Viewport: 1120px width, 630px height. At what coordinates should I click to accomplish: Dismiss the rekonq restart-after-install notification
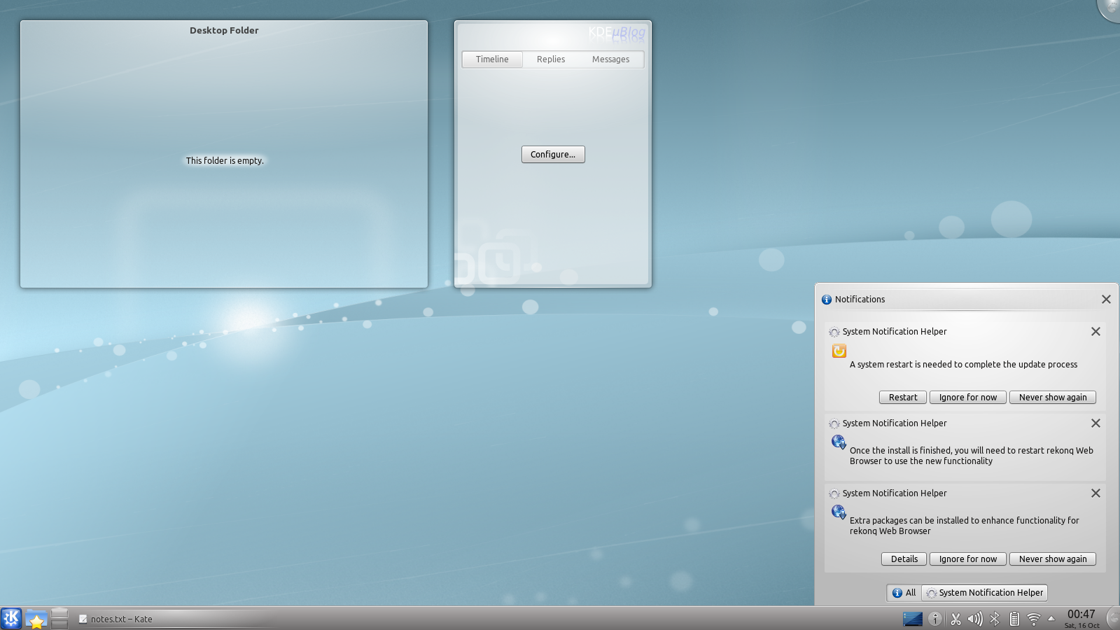point(1095,423)
